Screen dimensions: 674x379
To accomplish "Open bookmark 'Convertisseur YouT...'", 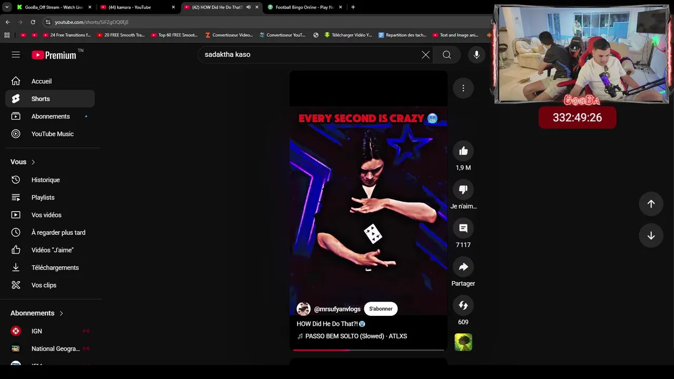I will [282, 35].
